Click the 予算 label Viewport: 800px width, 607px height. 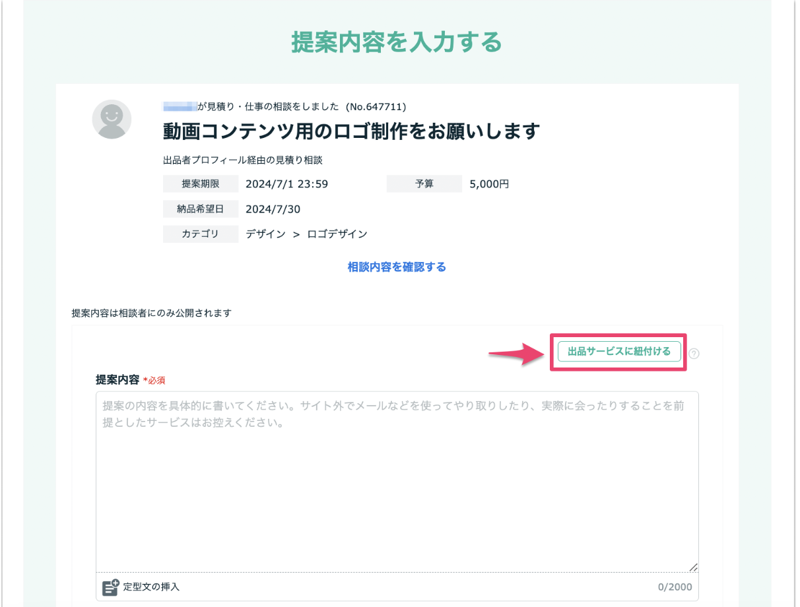(424, 184)
